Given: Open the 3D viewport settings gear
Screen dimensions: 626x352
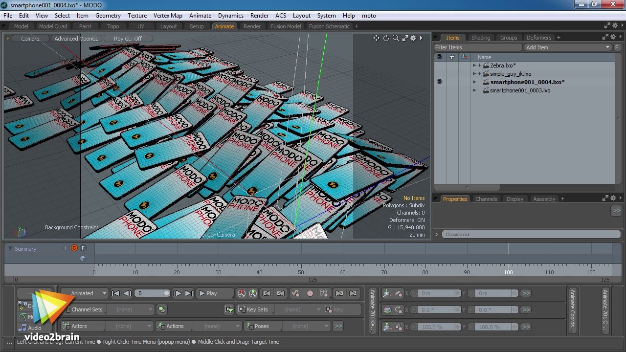Looking at the screenshot, I should (413, 38).
